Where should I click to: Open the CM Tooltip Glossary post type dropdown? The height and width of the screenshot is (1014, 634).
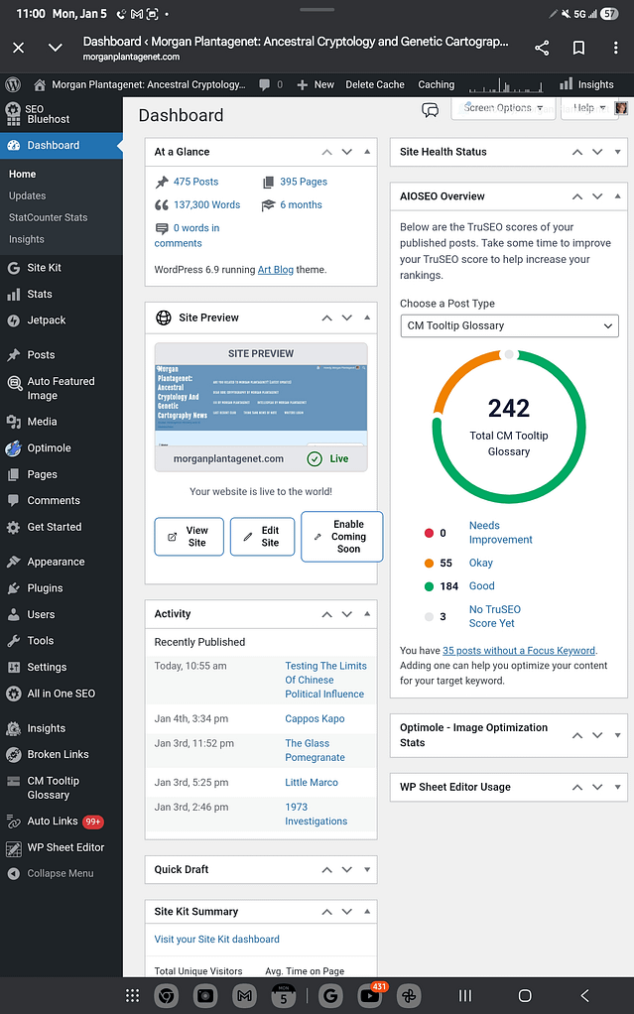[x=509, y=325]
